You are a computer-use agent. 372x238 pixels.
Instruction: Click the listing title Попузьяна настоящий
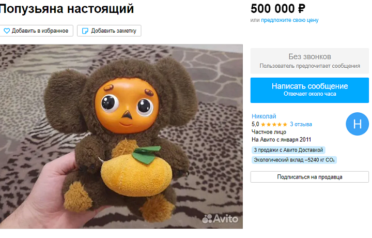67,9
